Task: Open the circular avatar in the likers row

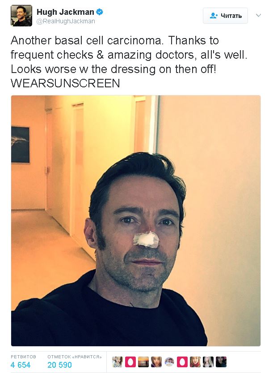Action: 169,362
